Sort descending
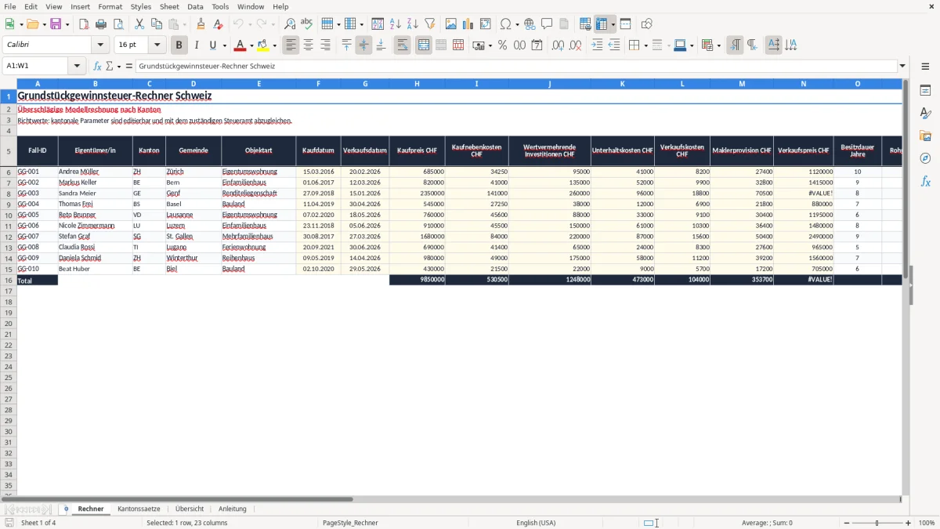 pyautogui.click(x=413, y=24)
